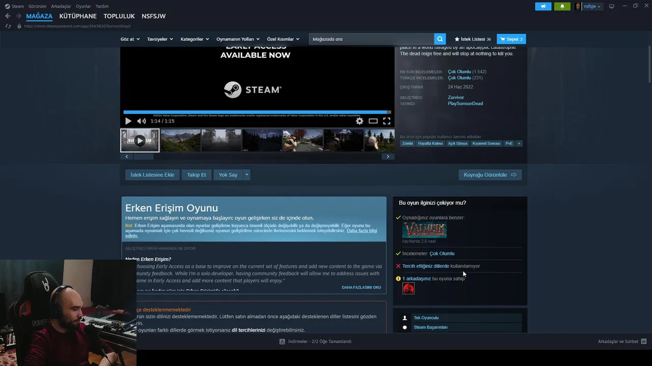Open the Arkadaşlar menu

(x=61, y=6)
